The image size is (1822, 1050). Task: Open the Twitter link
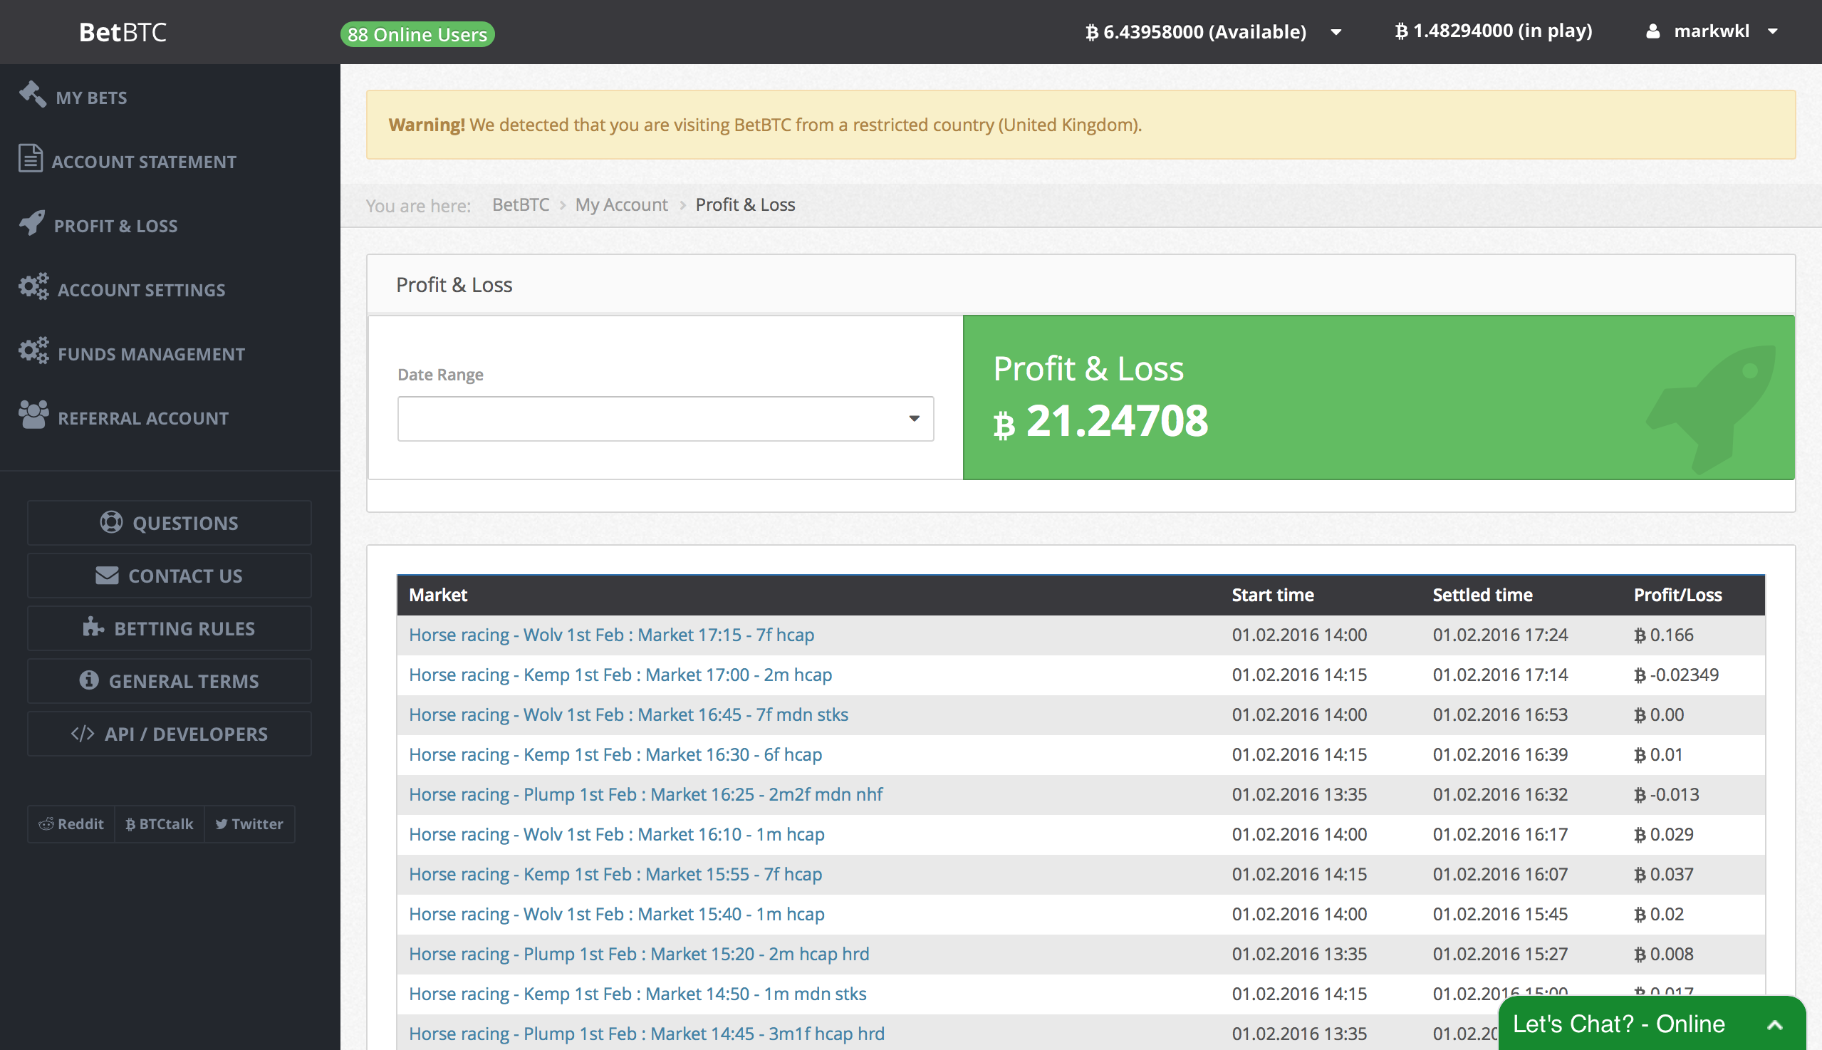(x=249, y=823)
